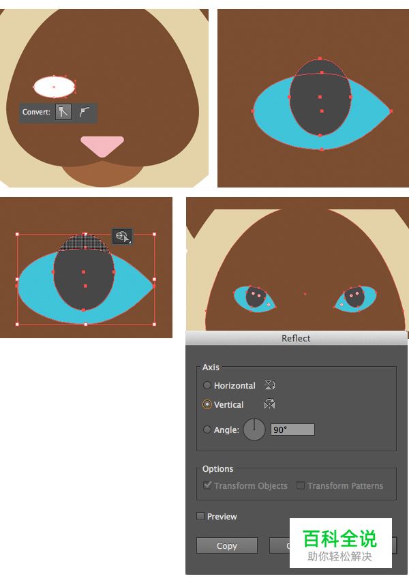The image size is (409, 585).
Task: Click the 百科全说 watermark logo
Action: [339, 543]
